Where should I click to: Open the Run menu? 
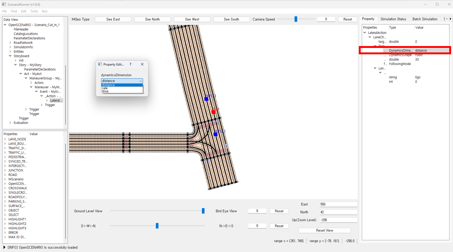tap(45, 11)
